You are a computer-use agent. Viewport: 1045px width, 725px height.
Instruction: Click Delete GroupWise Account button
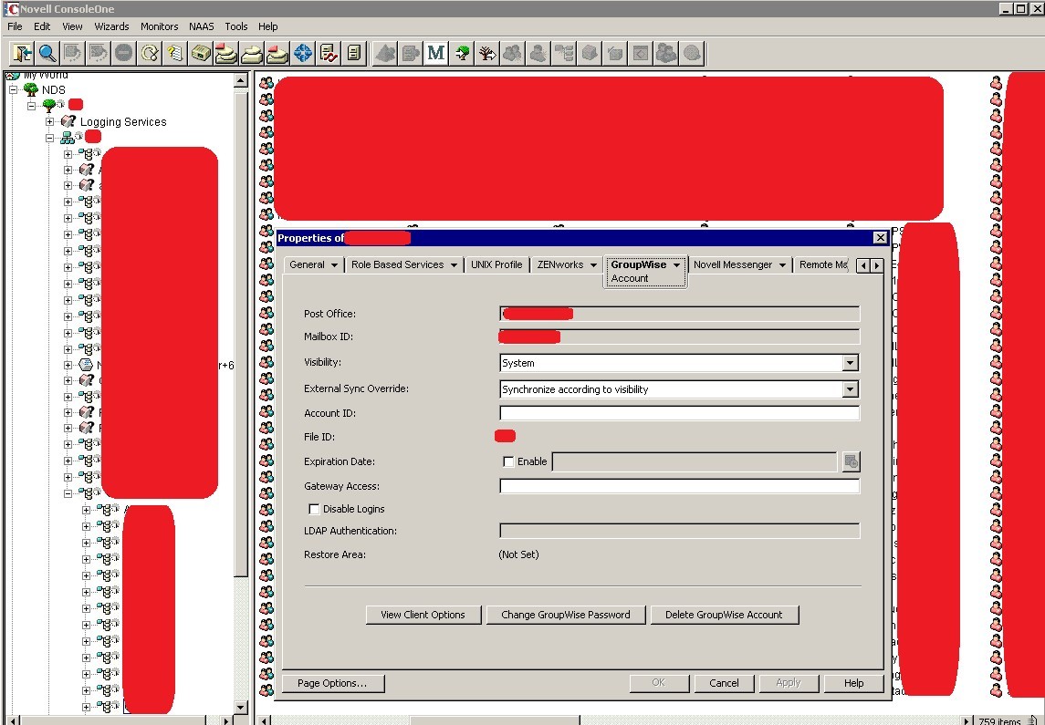click(x=724, y=615)
